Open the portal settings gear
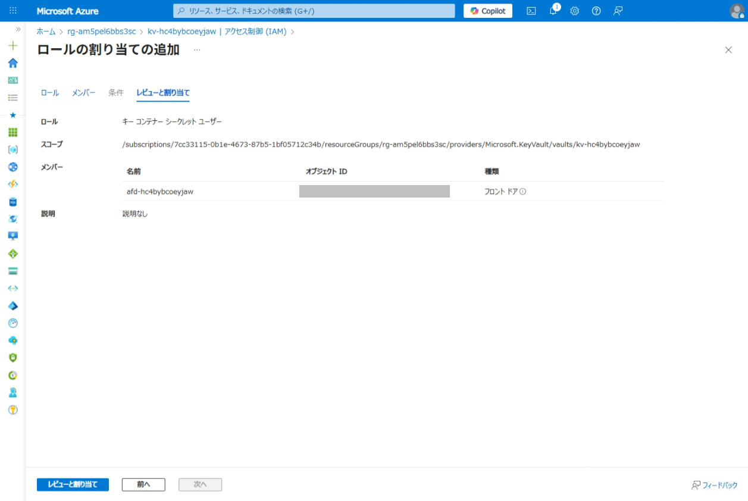The image size is (748, 501). [x=574, y=11]
